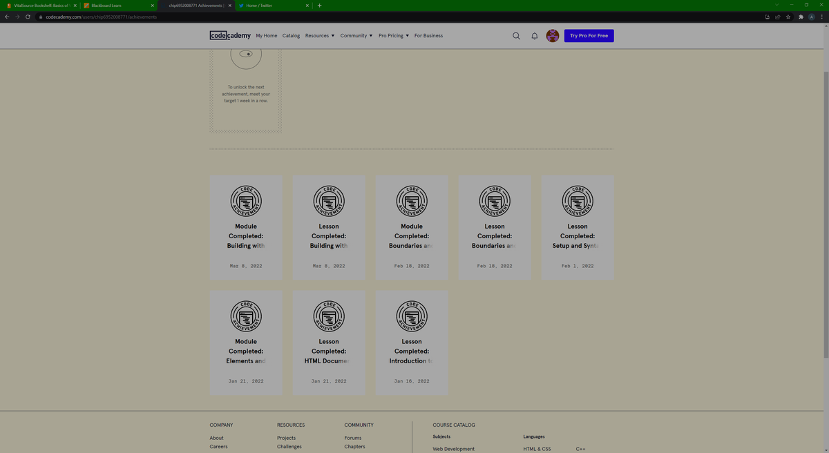Click badge icon on Mar 8 Module Completed card

coord(246,201)
